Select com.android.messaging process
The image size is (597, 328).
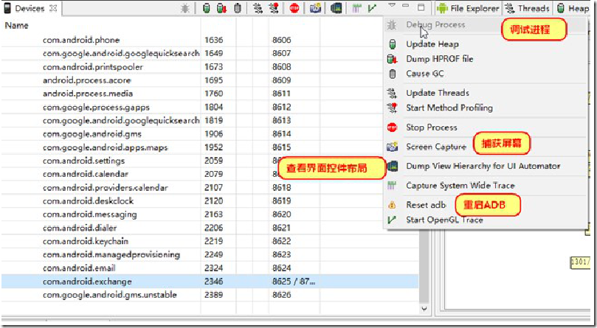coord(210,214)
